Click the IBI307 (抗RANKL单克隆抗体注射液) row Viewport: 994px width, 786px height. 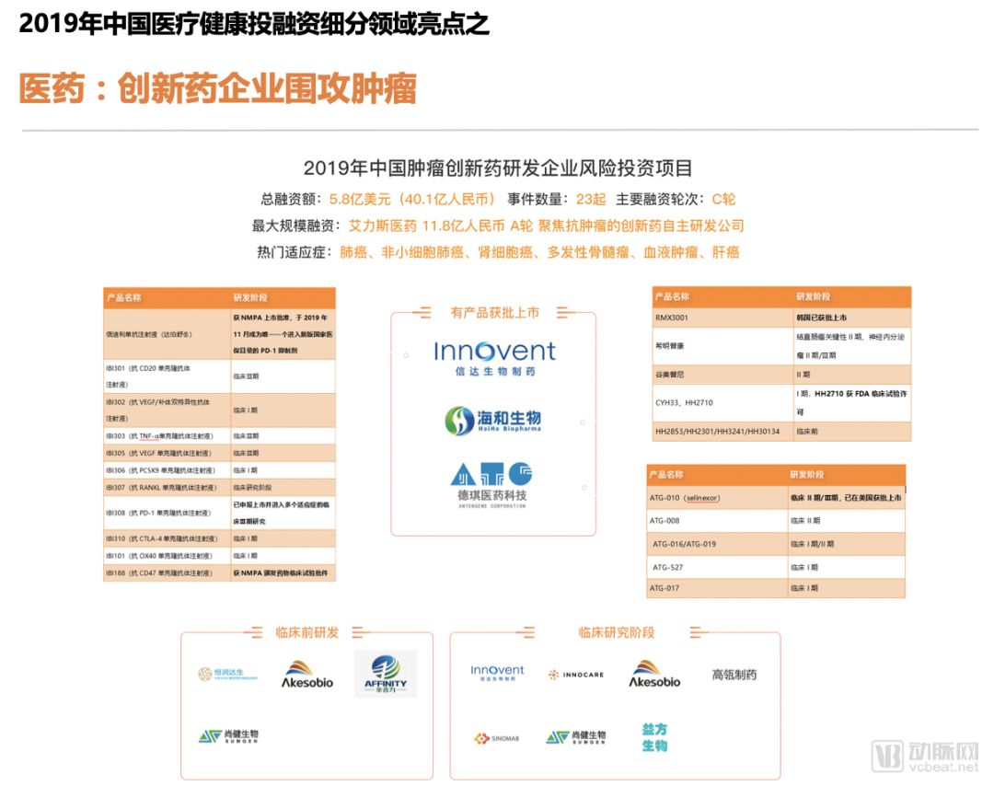(219, 488)
